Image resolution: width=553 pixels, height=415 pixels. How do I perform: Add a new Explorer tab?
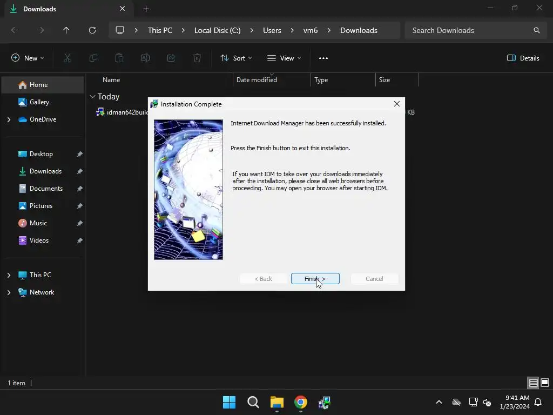tap(146, 9)
